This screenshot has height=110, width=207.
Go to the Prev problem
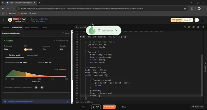pos(82,107)
